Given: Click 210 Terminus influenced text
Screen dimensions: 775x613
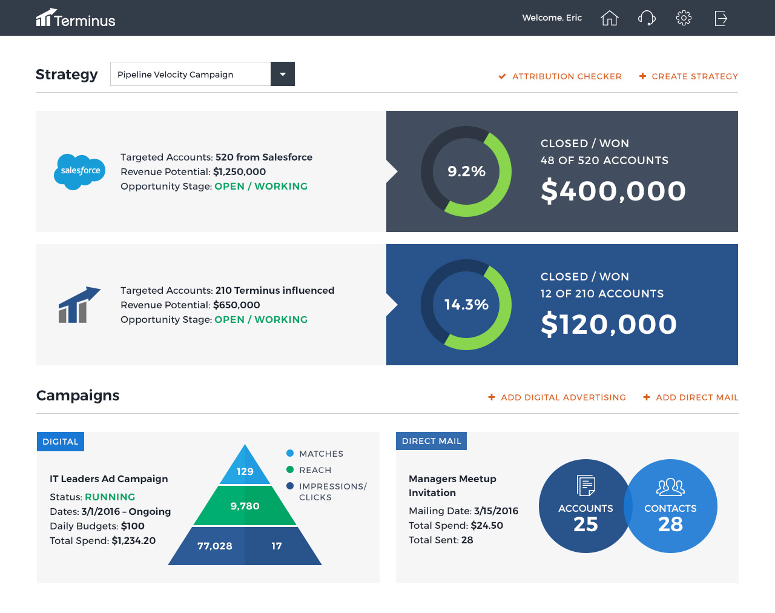Looking at the screenshot, I should (275, 290).
